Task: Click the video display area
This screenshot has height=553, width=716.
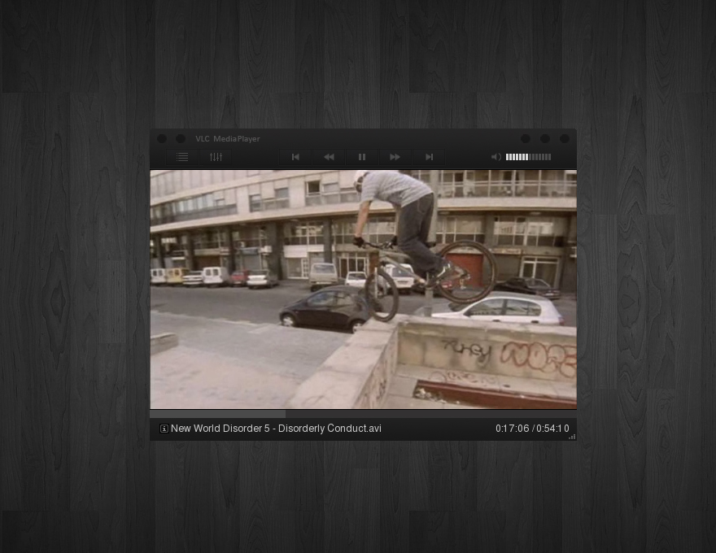Action: click(x=363, y=290)
